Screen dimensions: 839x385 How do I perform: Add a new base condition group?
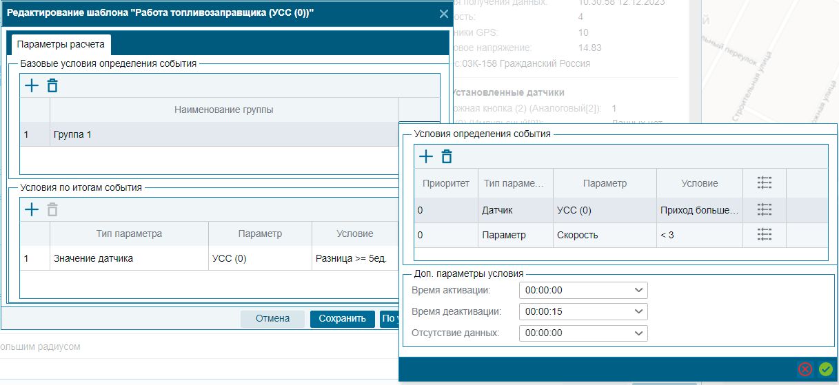point(32,85)
